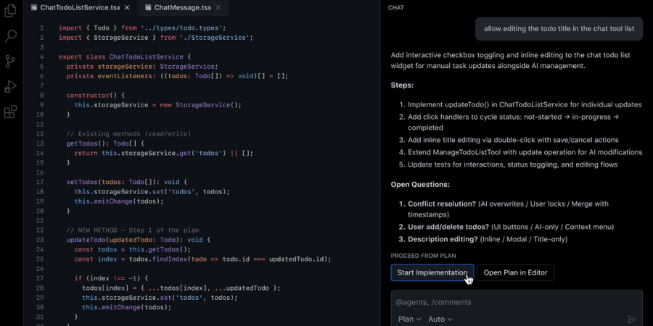Click the 'constructor() {' code line
This screenshot has width=653, height=326.
click(x=95, y=95)
